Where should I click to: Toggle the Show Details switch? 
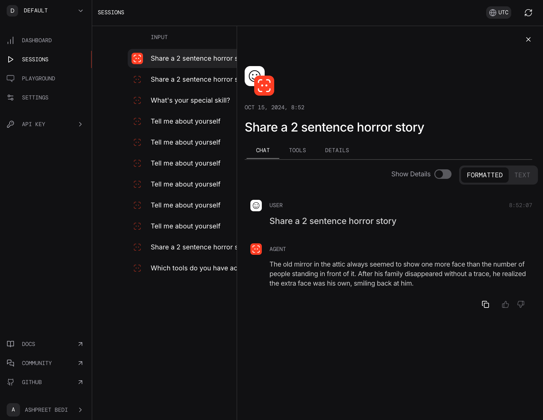coord(443,174)
